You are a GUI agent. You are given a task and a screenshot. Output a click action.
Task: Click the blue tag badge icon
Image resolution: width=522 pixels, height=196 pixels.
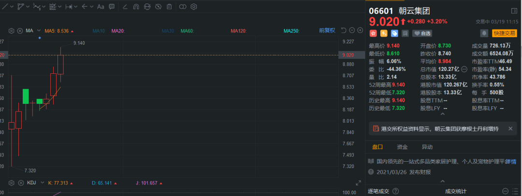pyautogui.click(x=394, y=33)
